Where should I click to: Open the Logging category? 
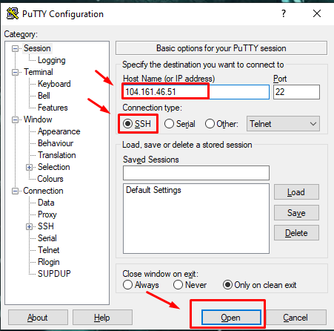tap(52, 60)
